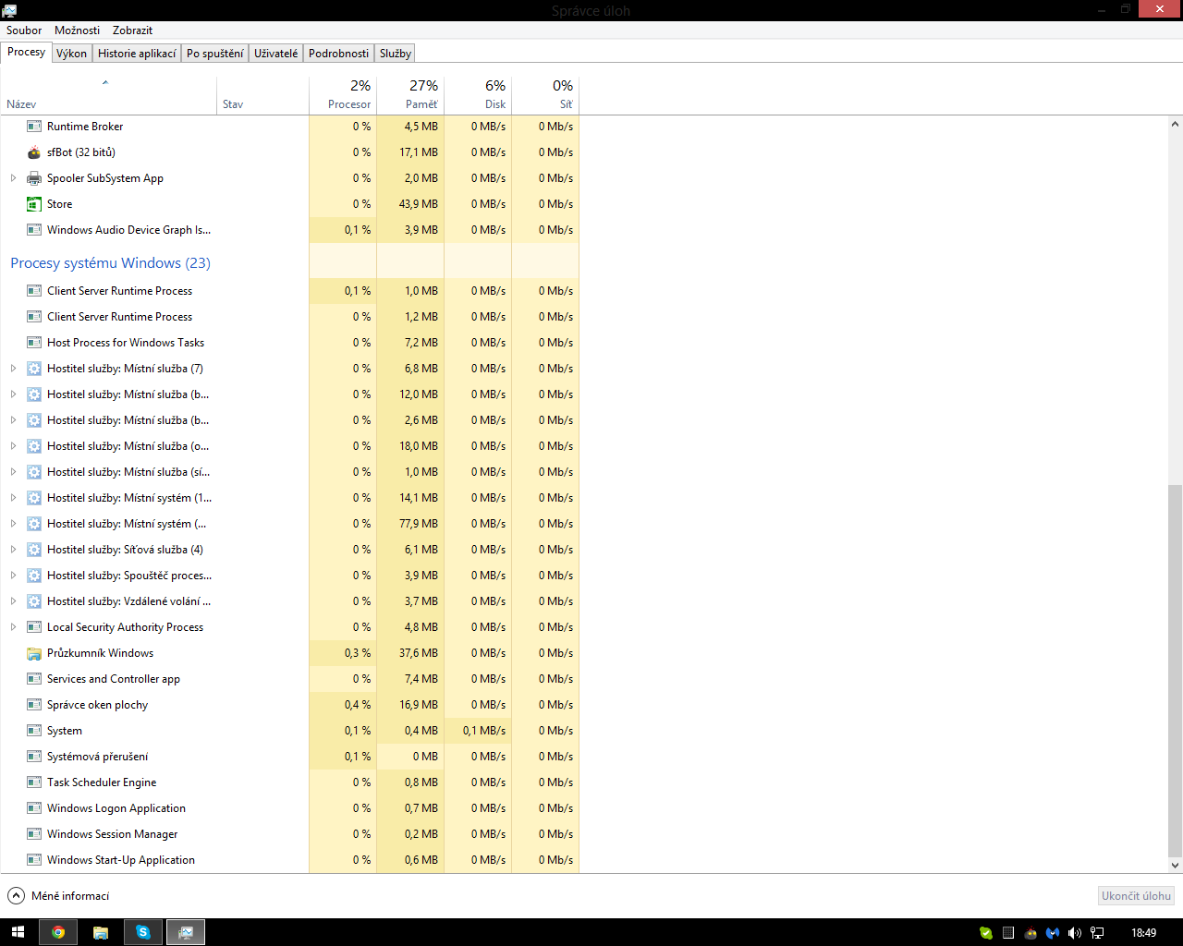This screenshot has width=1183, height=946.
Task: Click the green Store app icon
Action: 34,204
